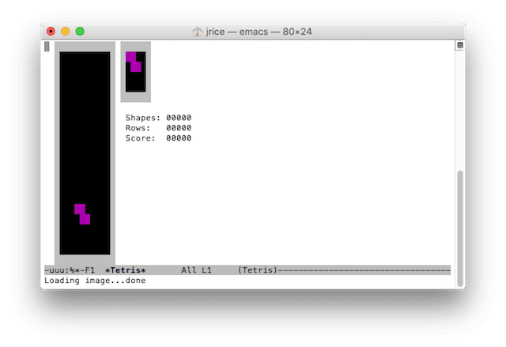This screenshot has height=347, width=506.
Task: Close the emacs terminal window
Action: [x=51, y=32]
